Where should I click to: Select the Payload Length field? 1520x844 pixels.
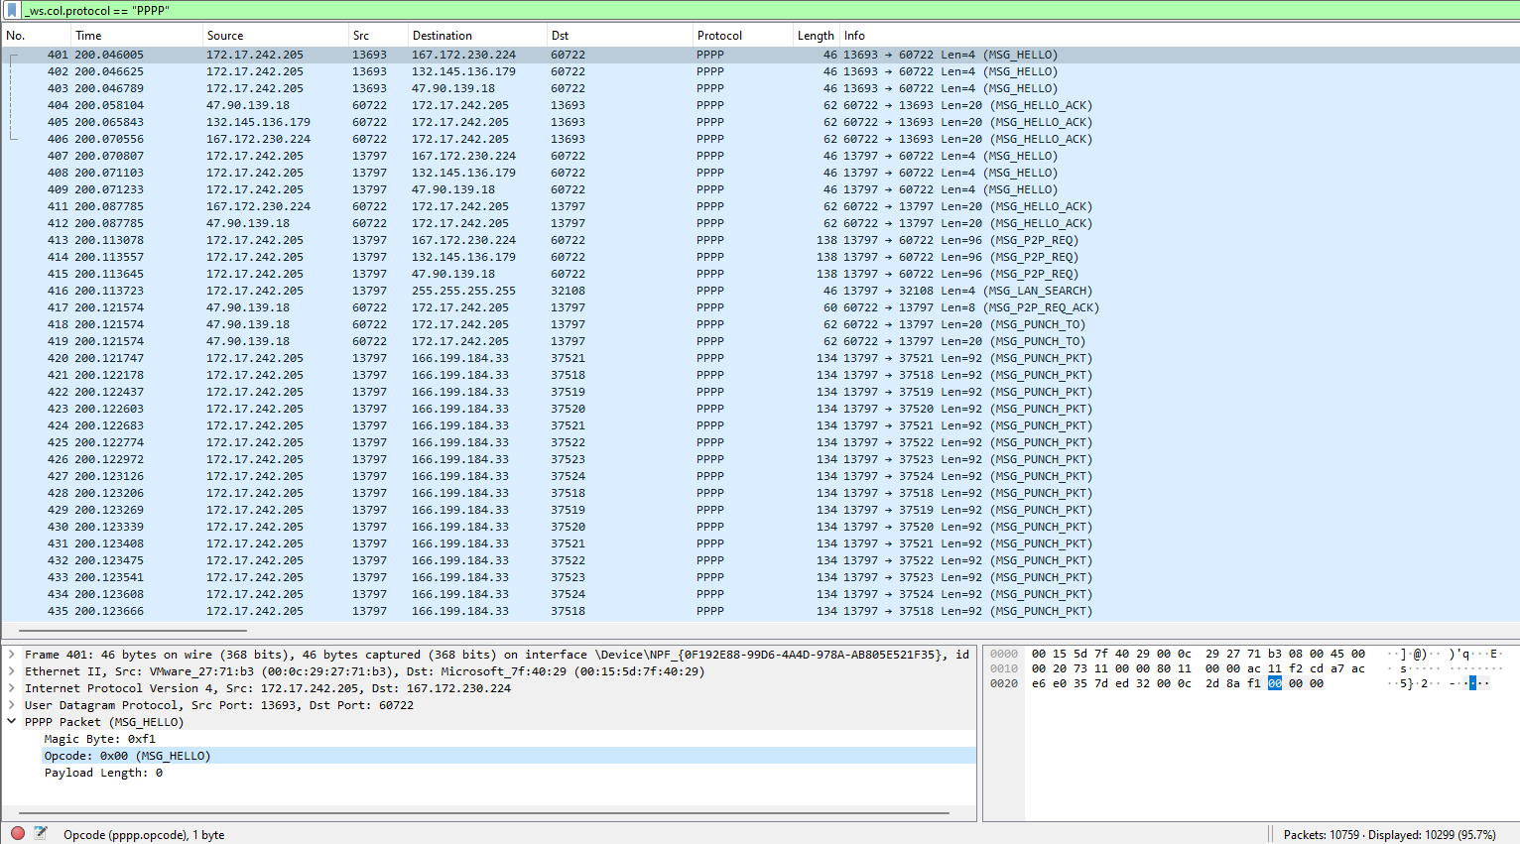pyautogui.click(x=103, y=773)
